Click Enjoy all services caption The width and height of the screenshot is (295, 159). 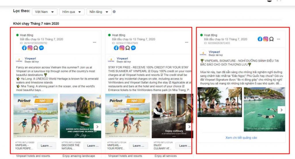[x=166, y=156]
